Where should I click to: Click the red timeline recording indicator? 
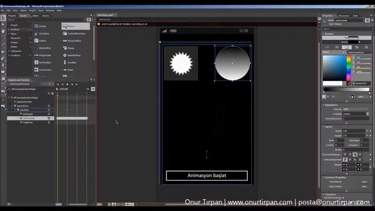point(99,24)
